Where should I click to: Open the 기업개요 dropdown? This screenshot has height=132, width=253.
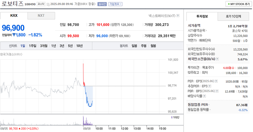tap(115, 4)
